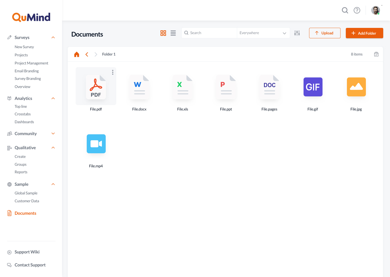Click the File.gif file name
The image size is (390, 277).
(x=313, y=109)
